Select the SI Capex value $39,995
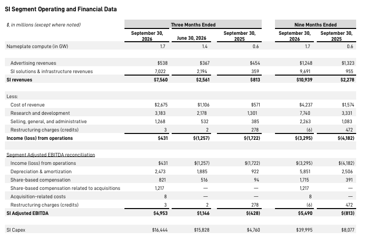Screen dimensions: 366x238 click(x=305, y=230)
